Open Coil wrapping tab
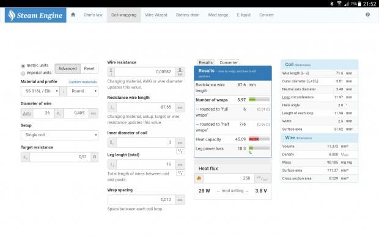The width and height of the screenshot is (379, 237). (x=123, y=15)
